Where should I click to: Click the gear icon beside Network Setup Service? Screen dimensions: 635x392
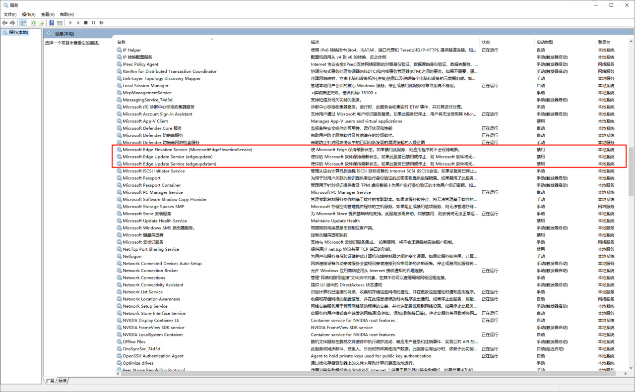119,306
